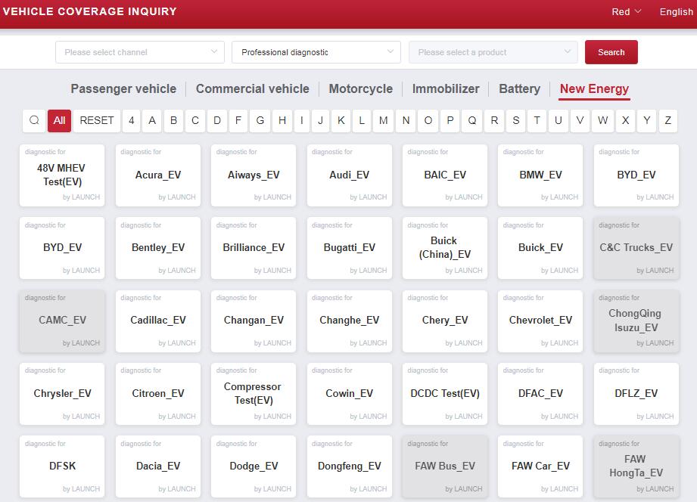The image size is (697, 502).
Task: Filter brands by letter K
Action: point(341,120)
